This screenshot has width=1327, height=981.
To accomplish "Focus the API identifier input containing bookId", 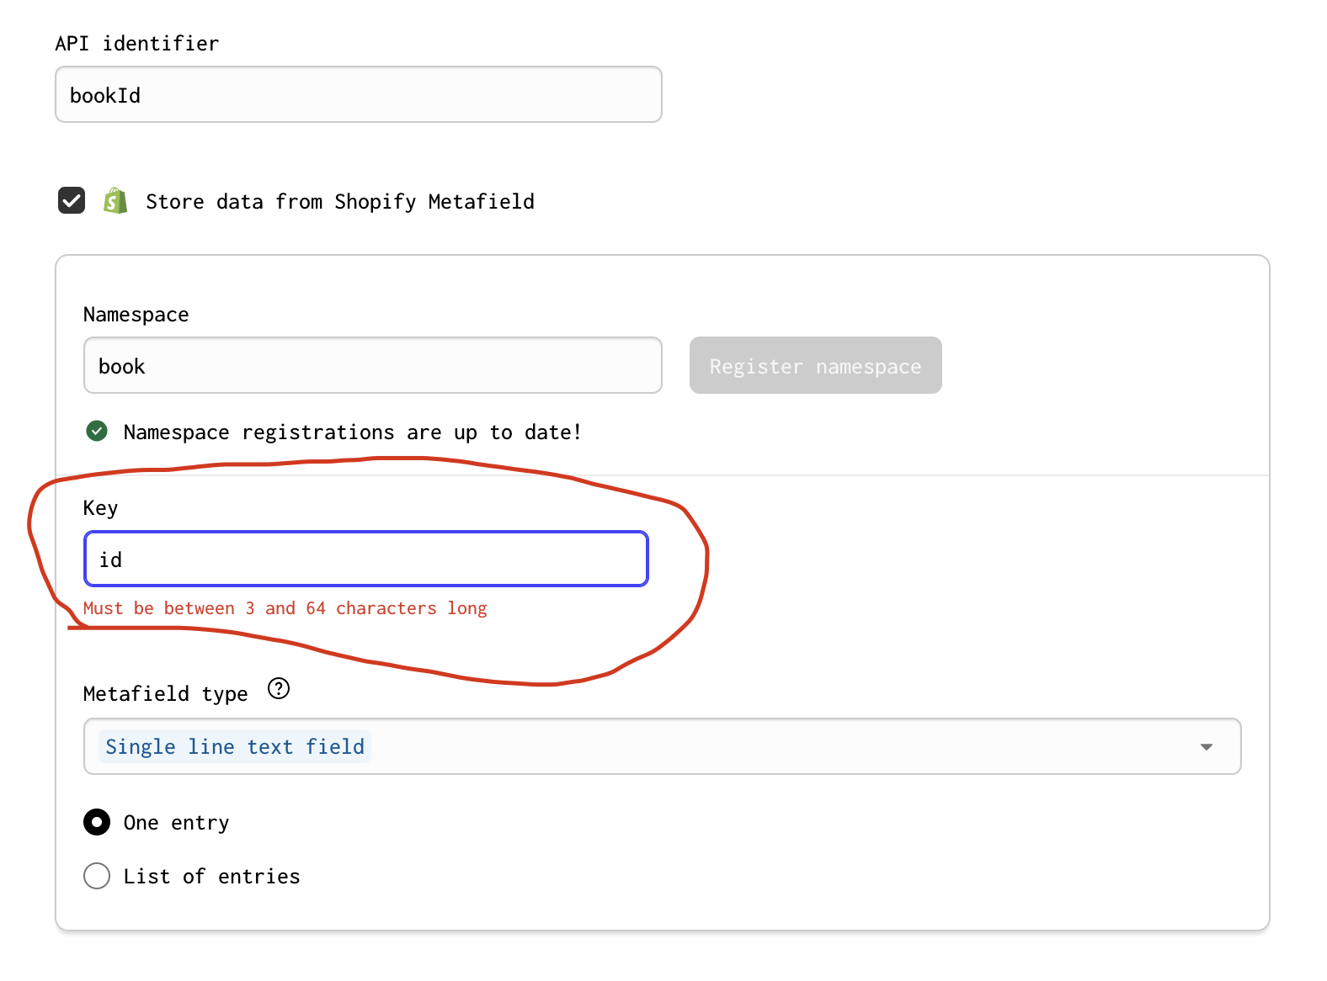I will [x=358, y=95].
